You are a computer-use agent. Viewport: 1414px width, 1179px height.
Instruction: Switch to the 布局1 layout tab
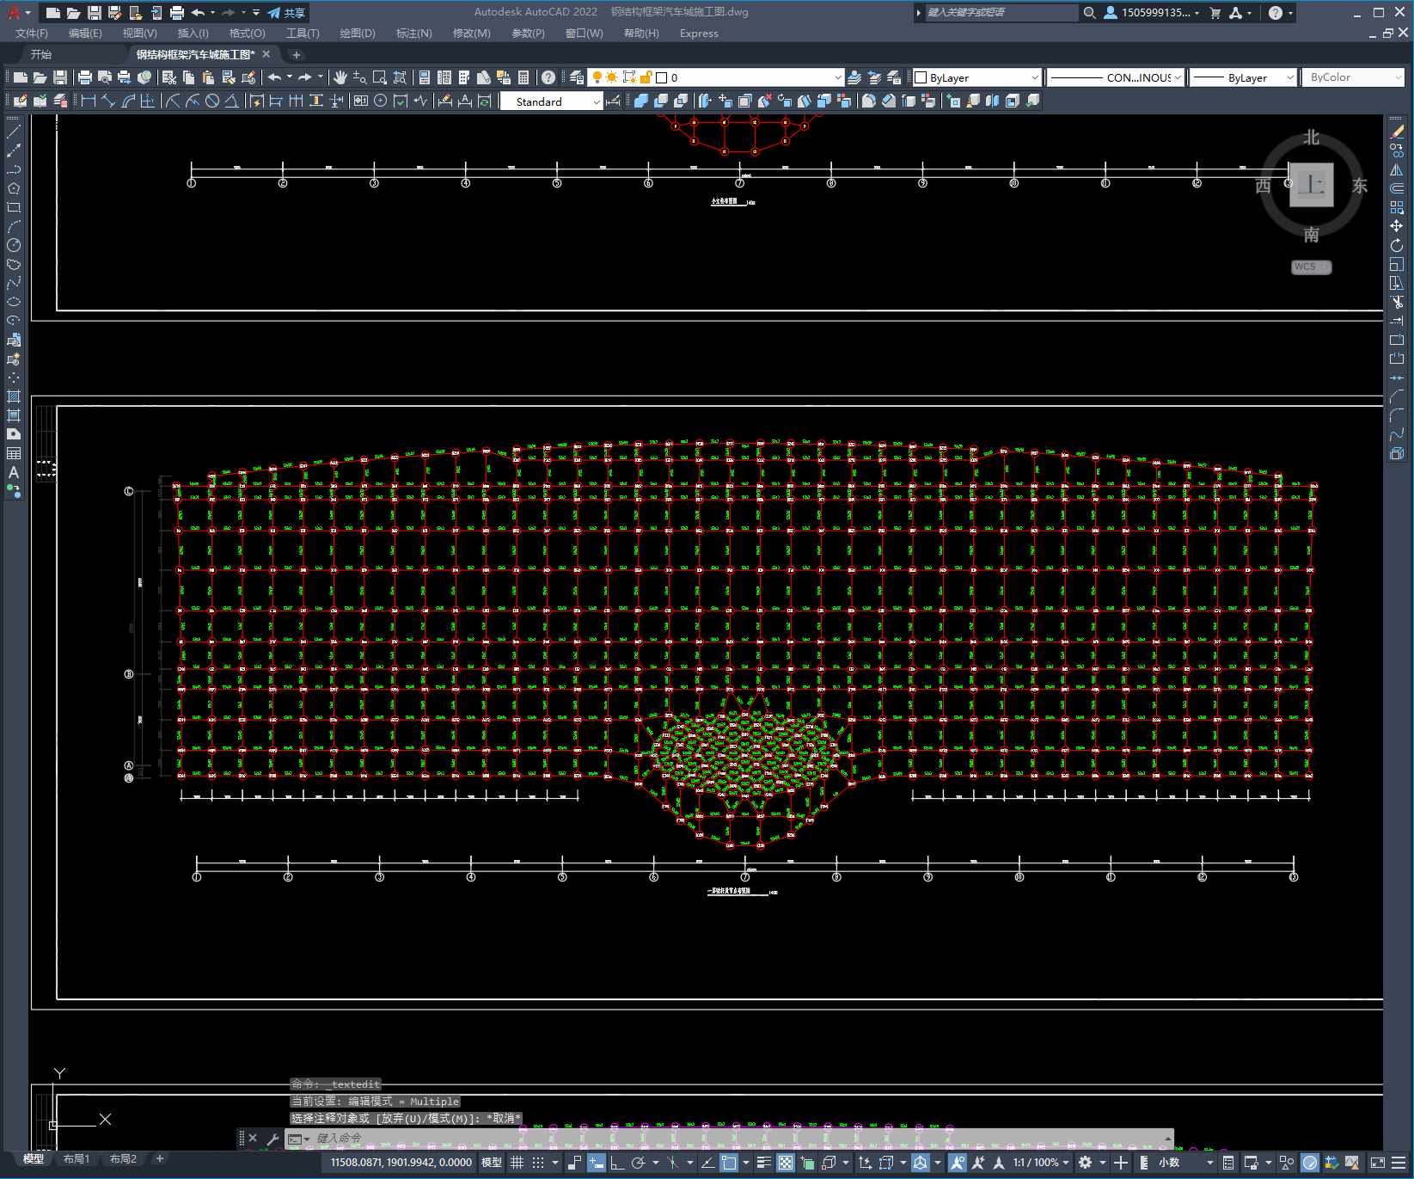point(77,1159)
